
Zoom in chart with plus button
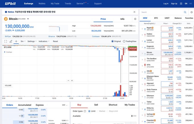72,80
